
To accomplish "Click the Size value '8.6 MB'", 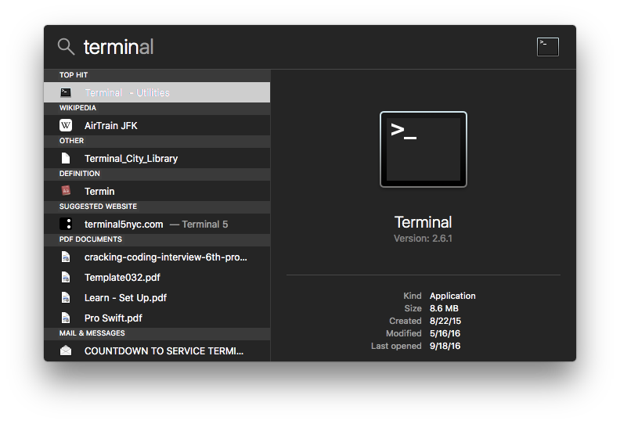I will tap(444, 308).
